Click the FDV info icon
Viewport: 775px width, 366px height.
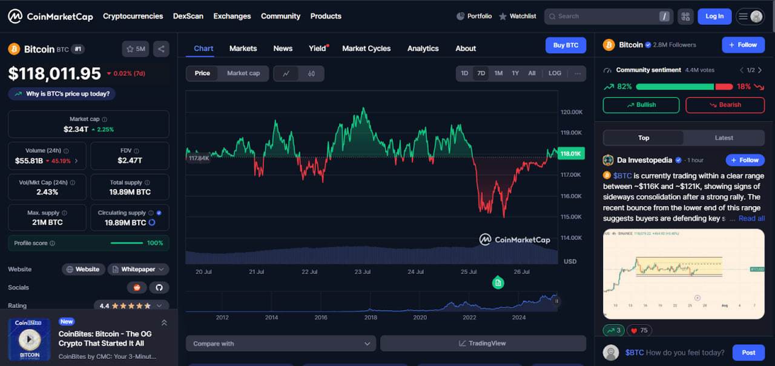(137, 151)
